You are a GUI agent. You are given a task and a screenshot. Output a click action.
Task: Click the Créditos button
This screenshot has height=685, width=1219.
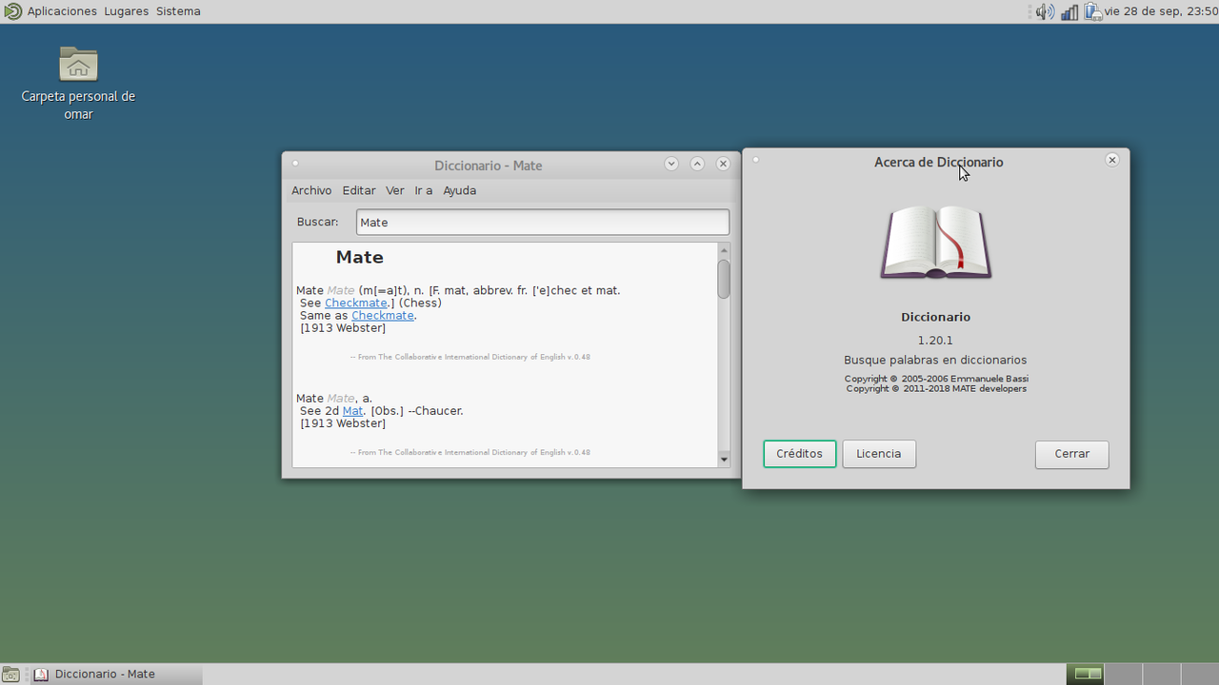[799, 454]
